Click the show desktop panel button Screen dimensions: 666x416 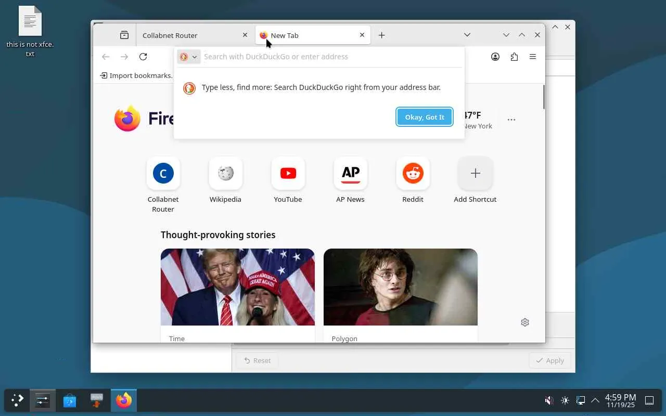click(x=649, y=400)
